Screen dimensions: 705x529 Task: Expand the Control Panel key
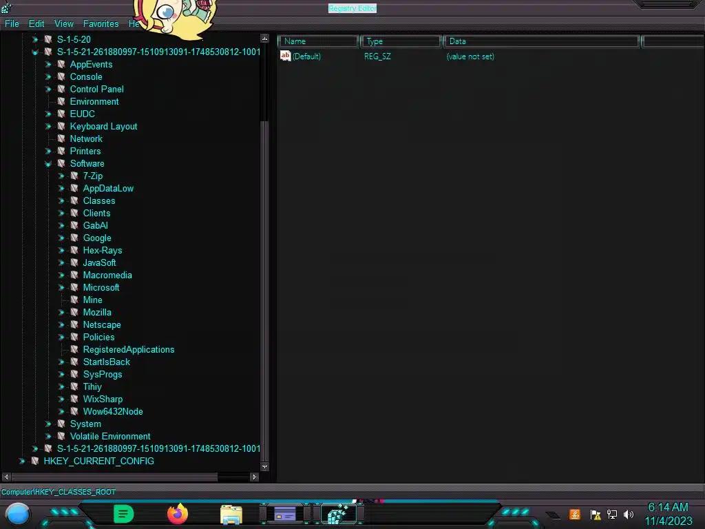click(x=48, y=89)
